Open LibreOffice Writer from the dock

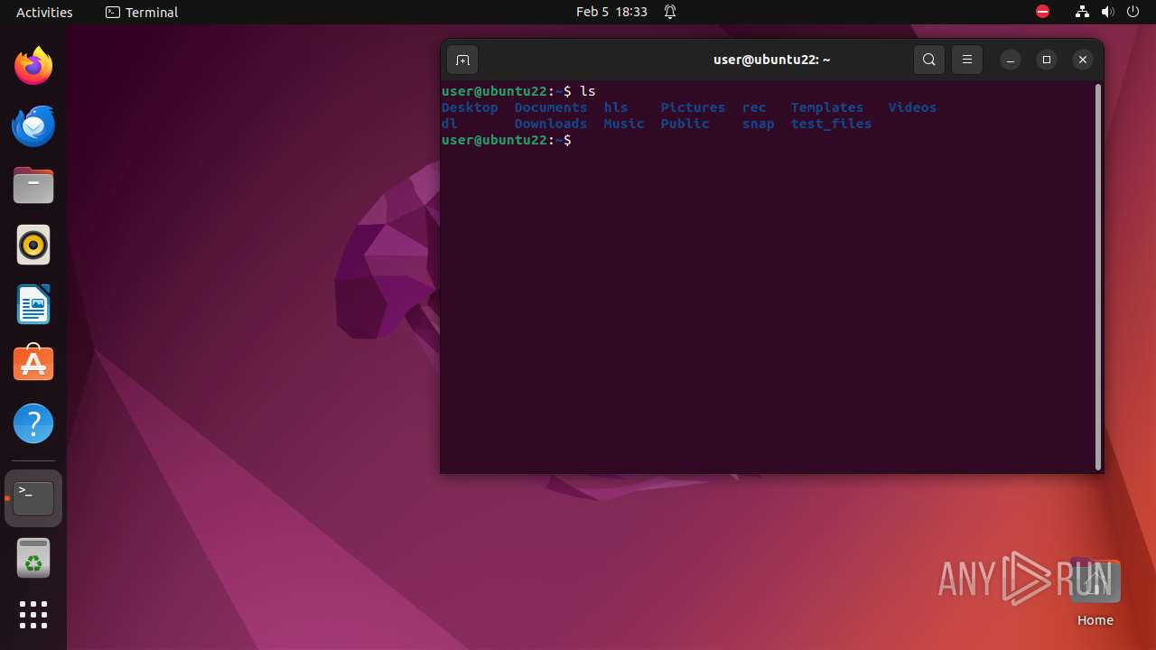coord(33,304)
